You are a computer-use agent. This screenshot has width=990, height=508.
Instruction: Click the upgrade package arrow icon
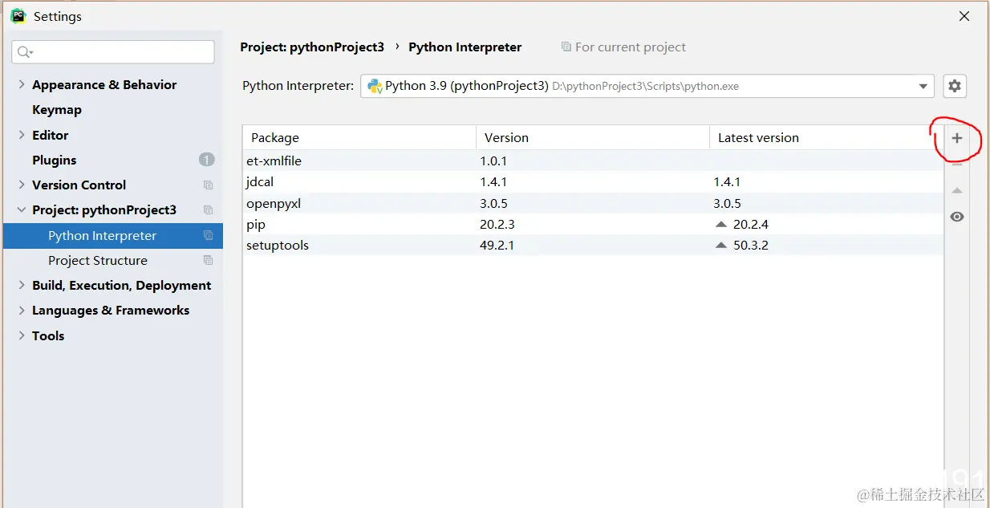956,190
